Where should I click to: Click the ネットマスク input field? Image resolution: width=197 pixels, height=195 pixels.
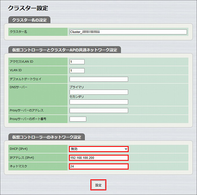coord(99,166)
